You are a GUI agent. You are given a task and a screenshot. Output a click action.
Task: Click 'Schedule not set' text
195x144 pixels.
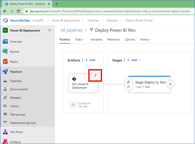(84, 105)
